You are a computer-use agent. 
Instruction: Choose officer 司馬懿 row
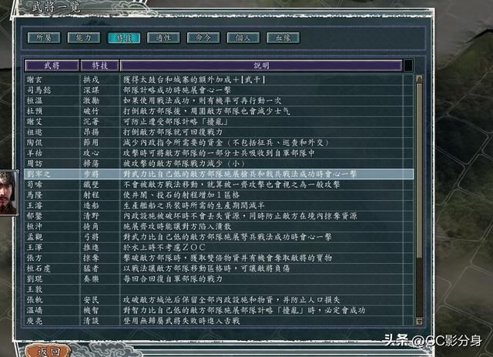(x=50, y=90)
